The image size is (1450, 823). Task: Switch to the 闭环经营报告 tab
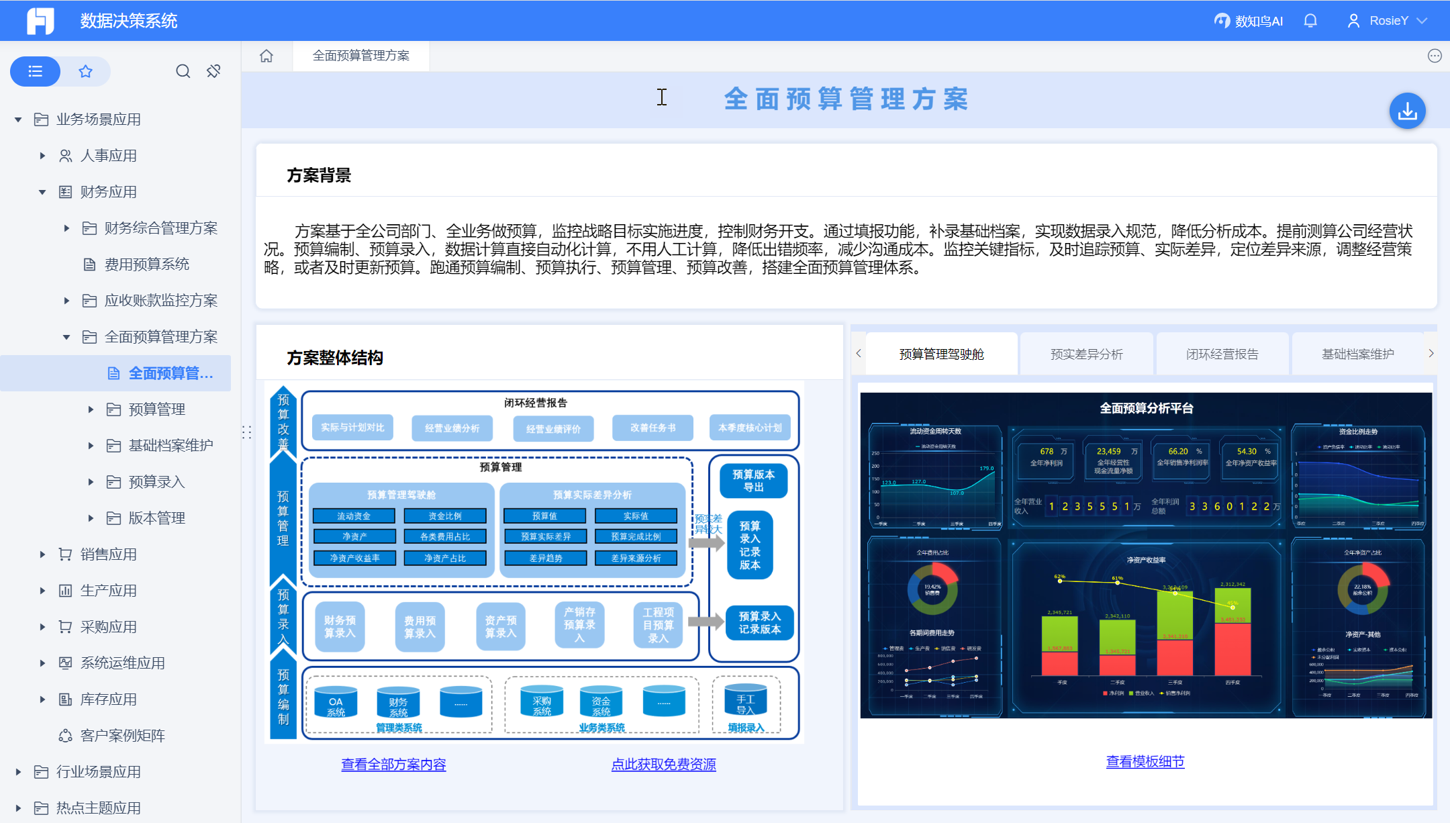(x=1222, y=354)
